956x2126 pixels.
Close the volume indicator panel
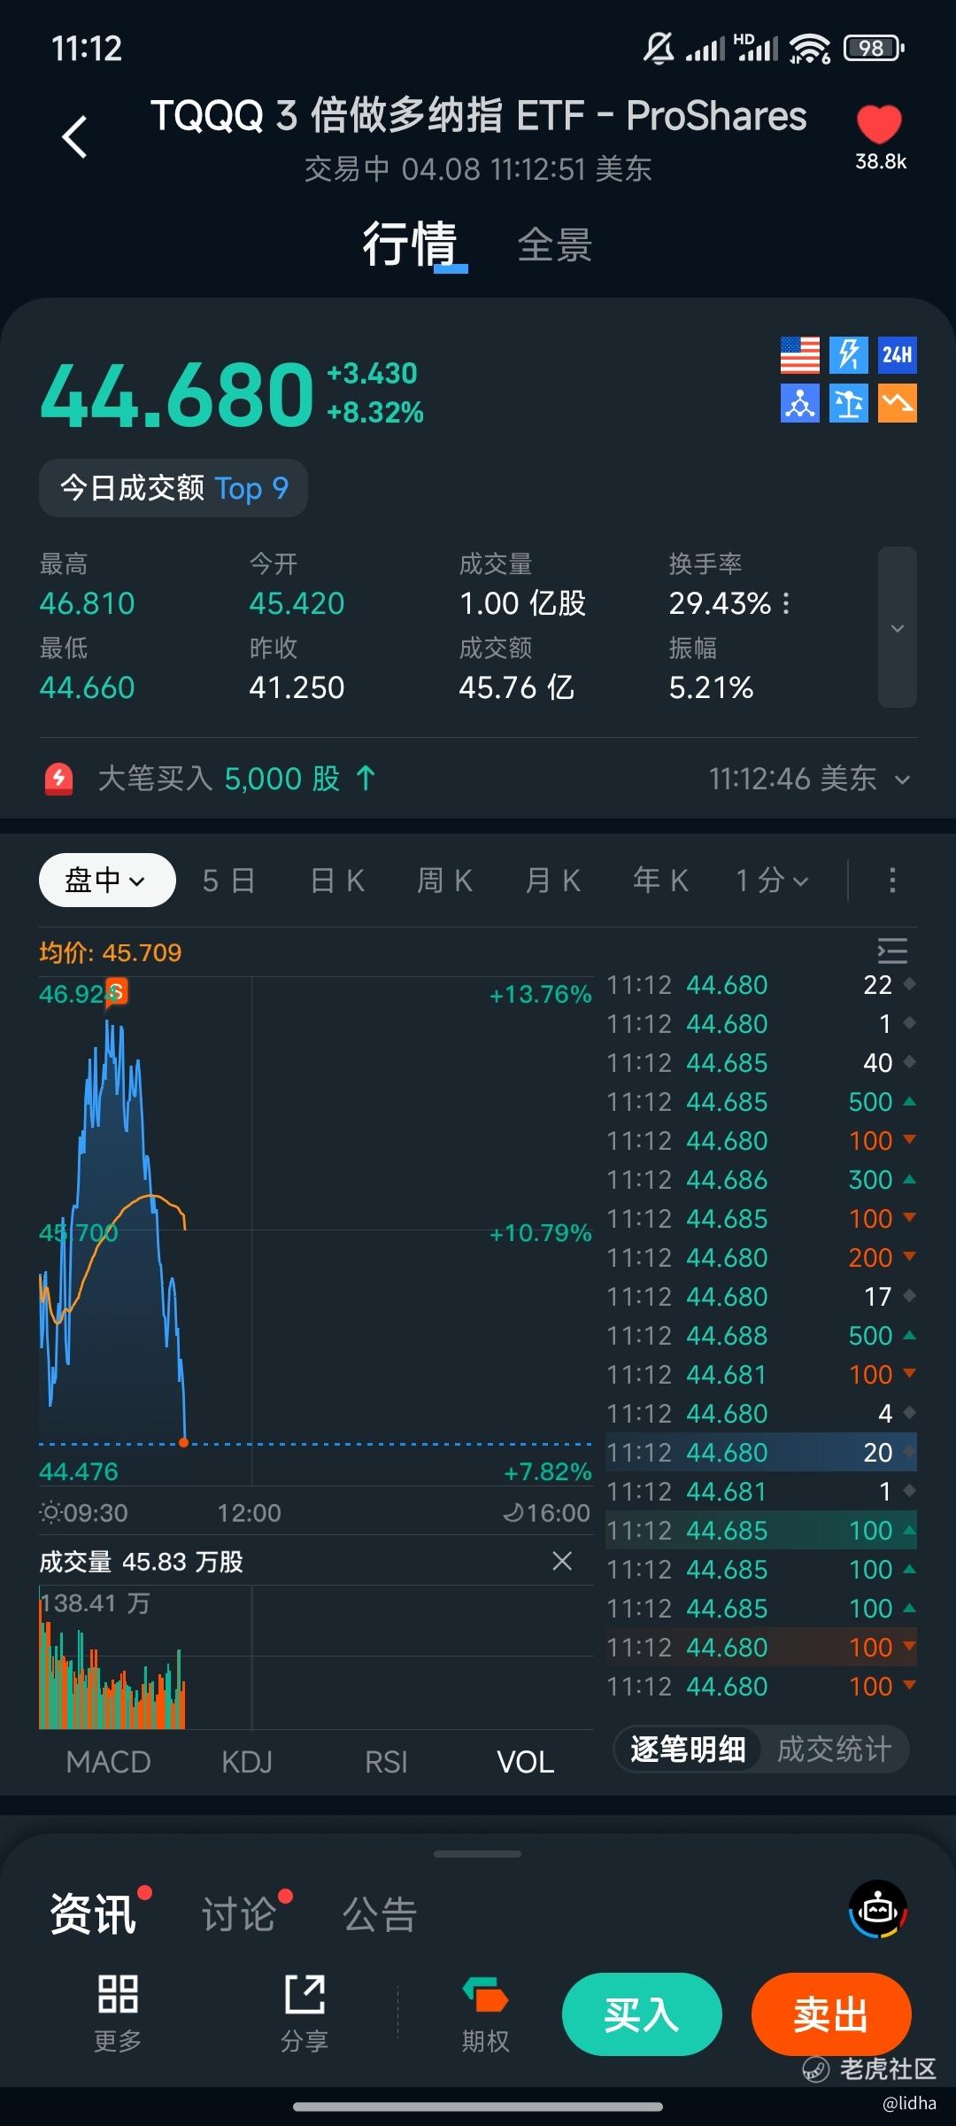click(562, 1561)
